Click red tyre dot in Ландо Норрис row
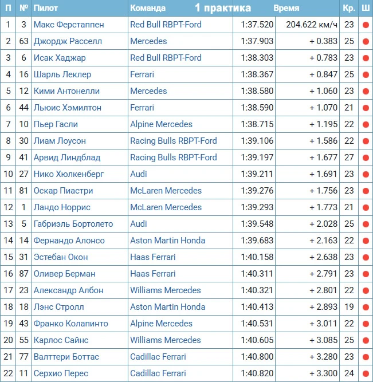This screenshot has width=373, height=382. (366, 207)
